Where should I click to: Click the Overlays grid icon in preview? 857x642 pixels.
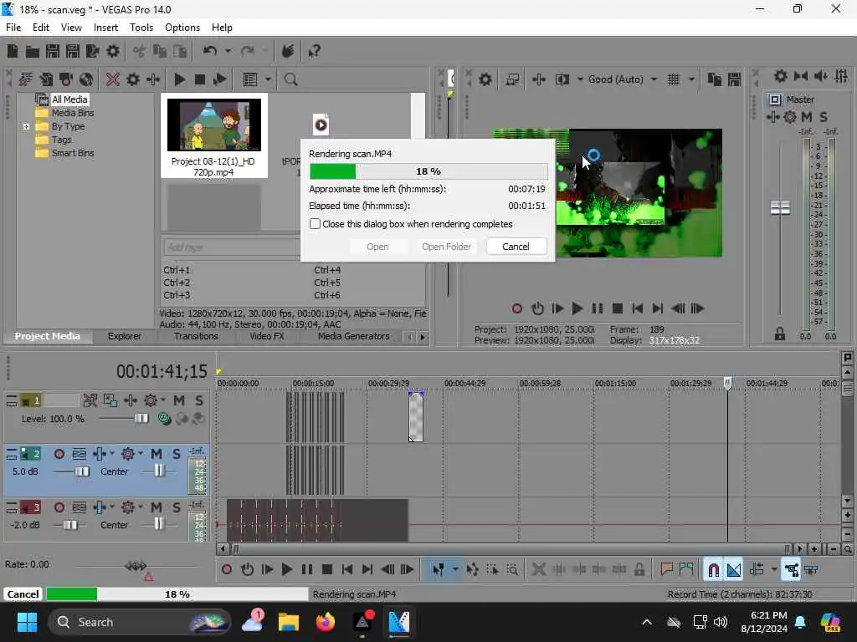point(674,79)
